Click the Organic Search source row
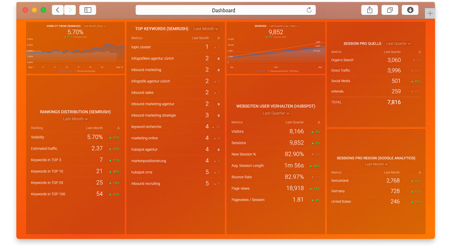Viewport: 454px width, 249px height. pos(376,60)
